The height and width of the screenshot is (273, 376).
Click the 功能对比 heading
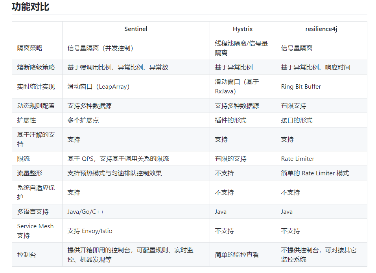point(30,7)
